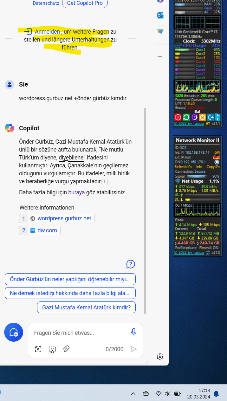227x401 pixels.
Task: Click Info in Network Monitor
Action: point(199,167)
